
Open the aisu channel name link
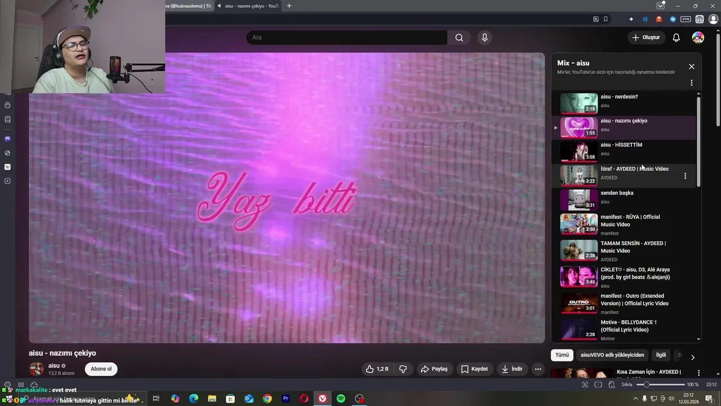pyautogui.click(x=54, y=365)
